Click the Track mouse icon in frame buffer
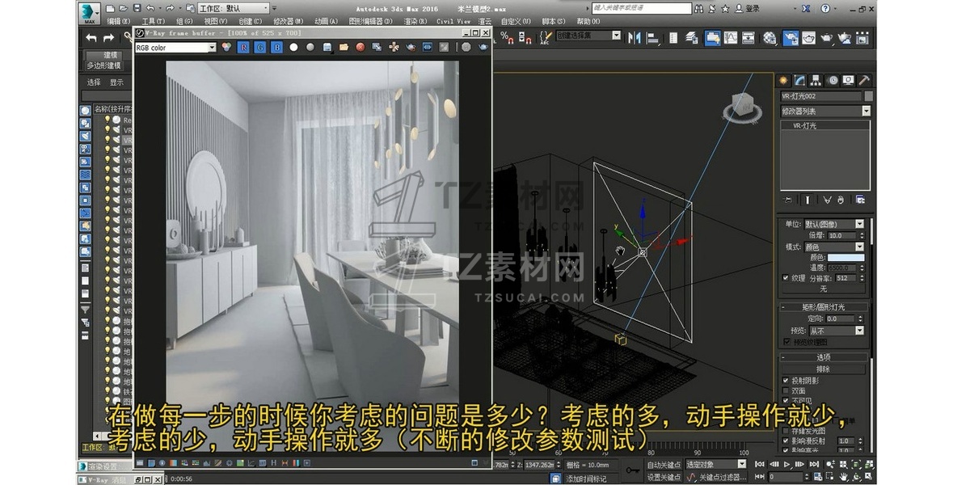 [x=394, y=47]
